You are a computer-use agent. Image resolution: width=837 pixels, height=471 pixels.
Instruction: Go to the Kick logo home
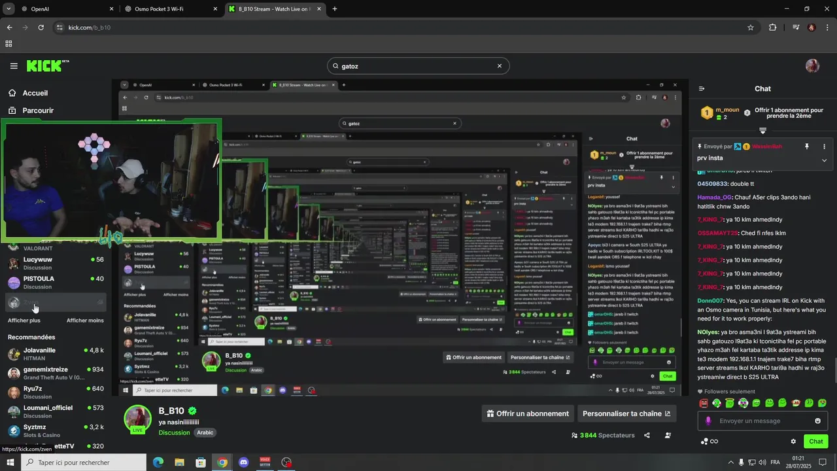coord(46,66)
